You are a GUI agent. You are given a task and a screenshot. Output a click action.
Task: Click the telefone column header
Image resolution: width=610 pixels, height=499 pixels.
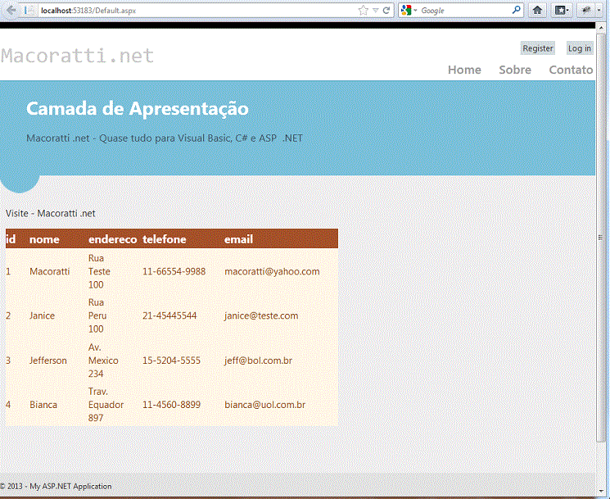point(165,239)
